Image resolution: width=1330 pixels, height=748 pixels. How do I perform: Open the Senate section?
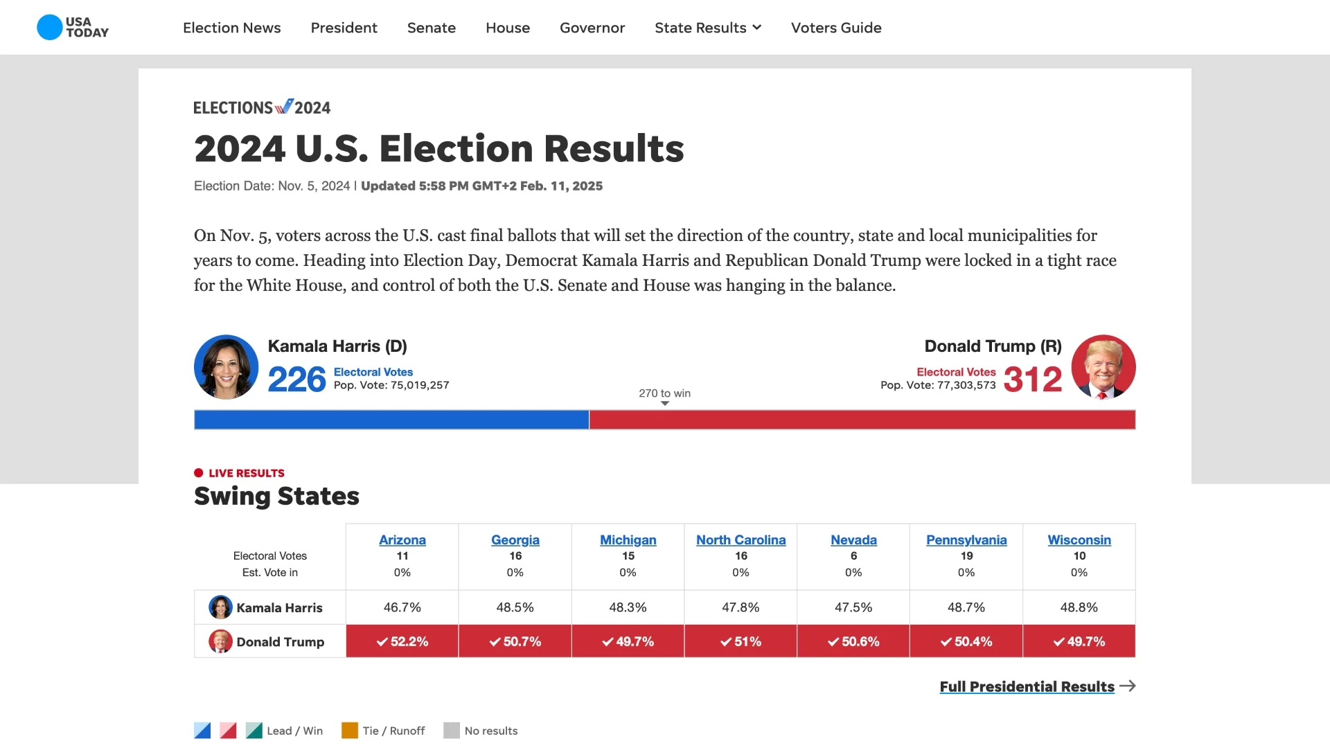432,28
